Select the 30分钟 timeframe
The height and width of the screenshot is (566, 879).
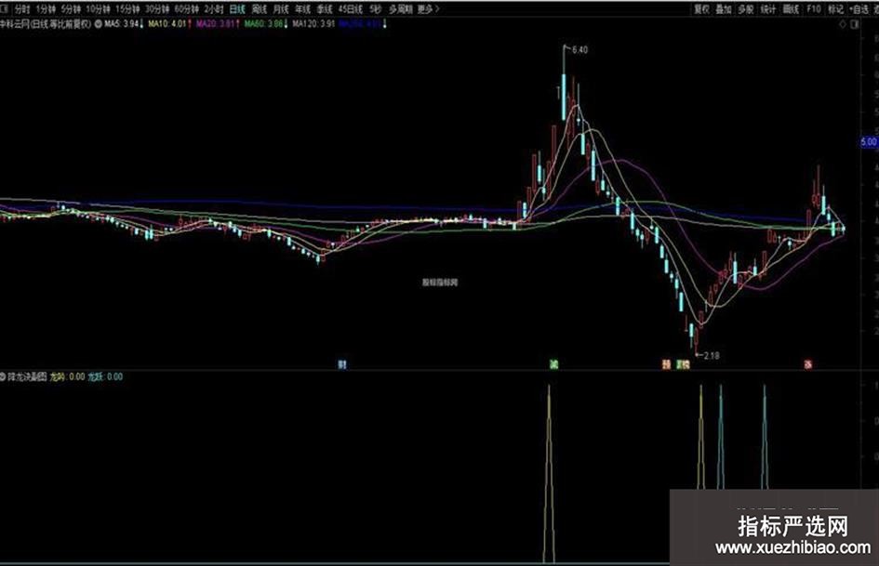pos(157,9)
